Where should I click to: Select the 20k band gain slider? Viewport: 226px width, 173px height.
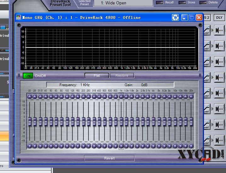click(x=191, y=122)
